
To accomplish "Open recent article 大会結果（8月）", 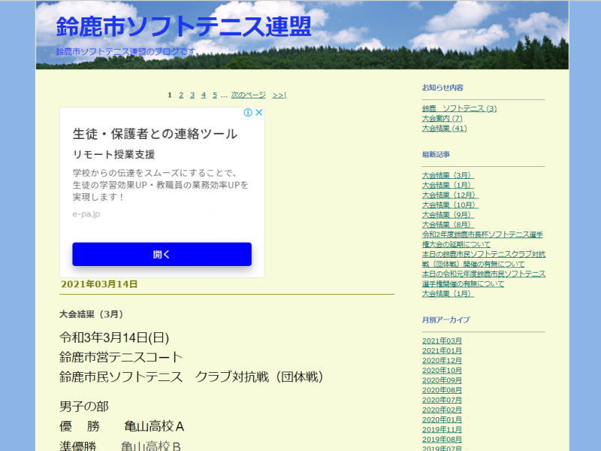I will pos(447,225).
